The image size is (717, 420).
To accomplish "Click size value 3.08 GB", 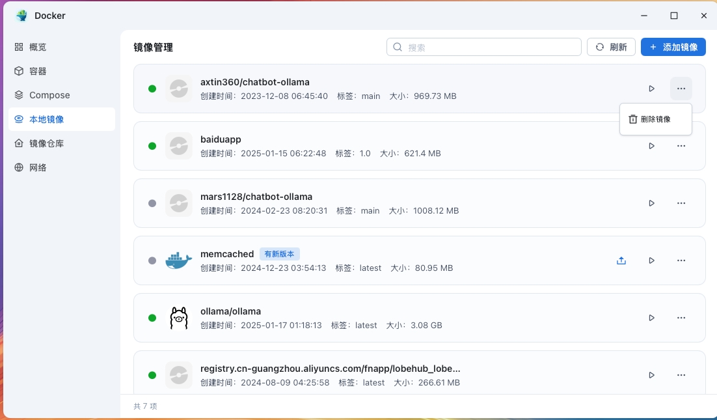I will point(426,326).
